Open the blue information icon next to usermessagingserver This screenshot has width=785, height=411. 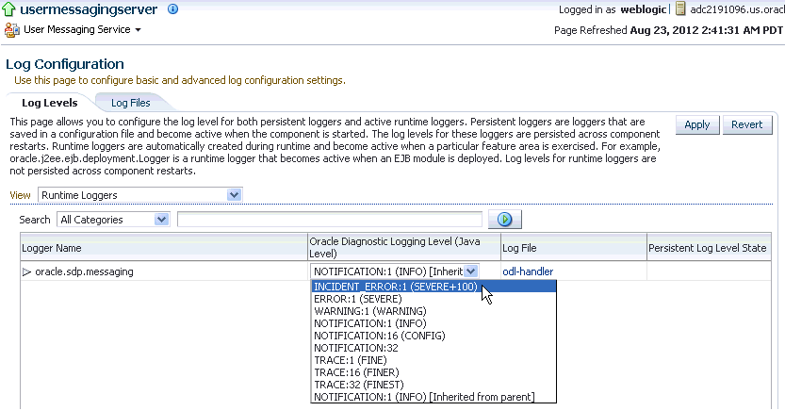[172, 9]
